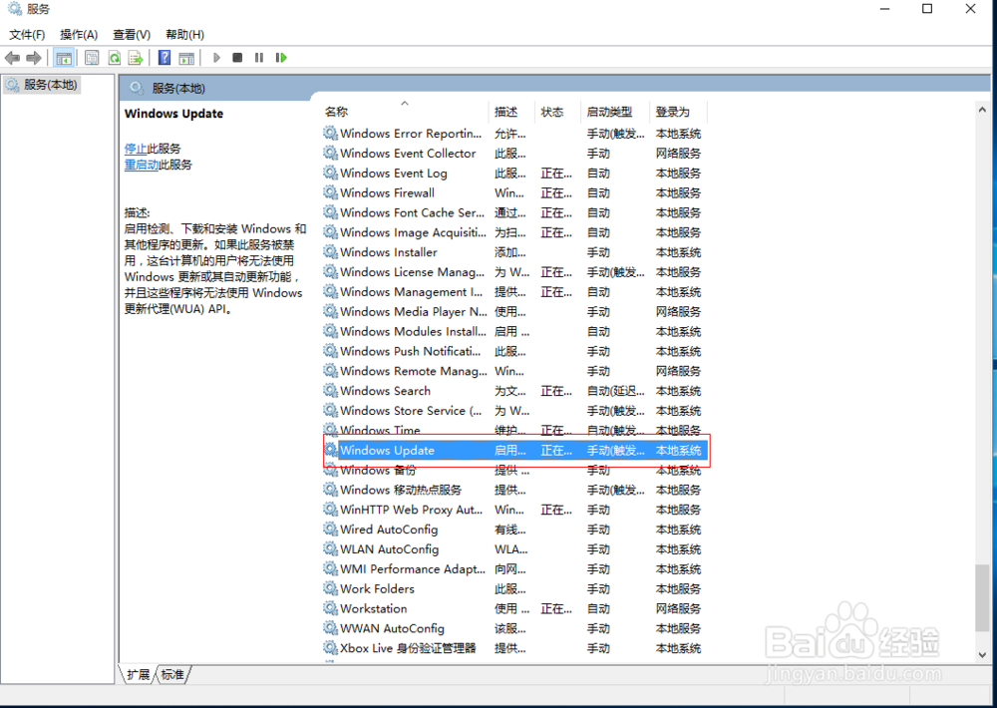The height and width of the screenshot is (708, 997).
Task: Click gear icon of Windows Firewall row
Action: (x=331, y=192)
